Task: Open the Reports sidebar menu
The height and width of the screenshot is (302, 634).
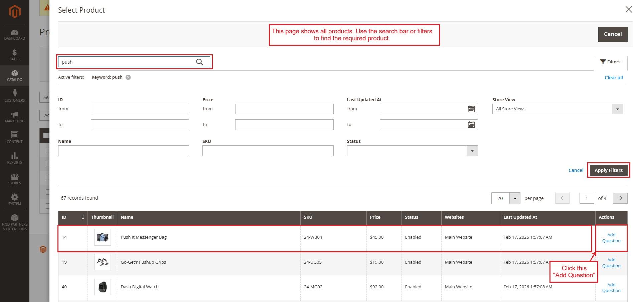Action: (x=14, y=158)
